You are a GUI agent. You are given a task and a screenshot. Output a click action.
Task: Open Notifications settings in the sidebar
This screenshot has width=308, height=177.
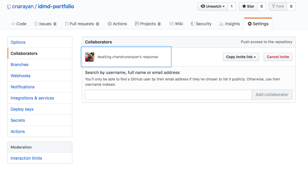click(40, 87)
